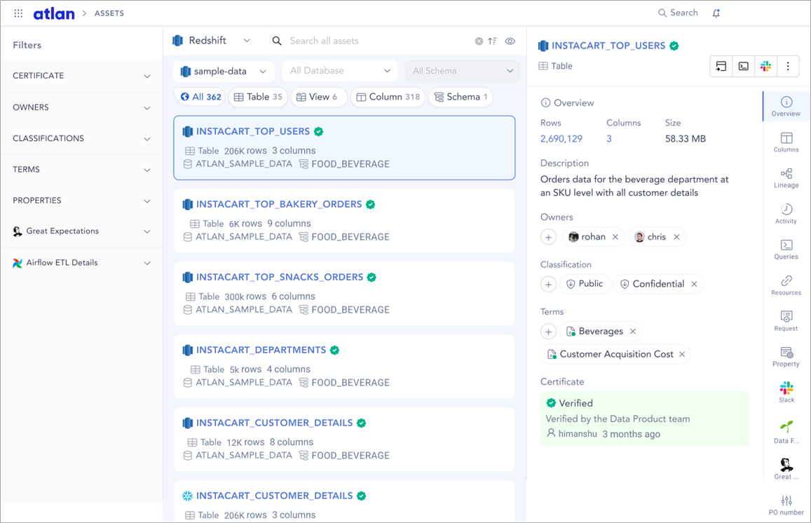Toggle the eye preview icon
The width and height of the screenshot is (811, 523).
click(x=510, y=41)
